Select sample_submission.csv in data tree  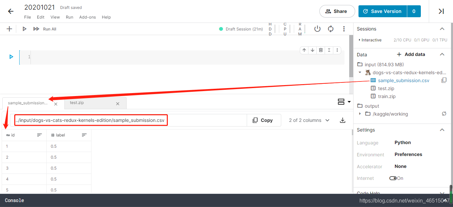click(x=404, y=80)
